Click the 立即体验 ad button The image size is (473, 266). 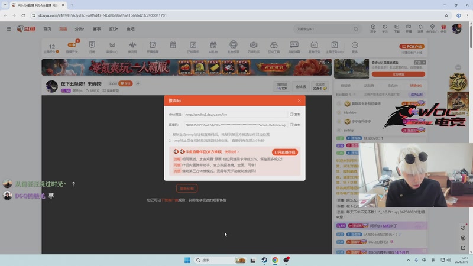pyautogui.click(x=398, y=74)
